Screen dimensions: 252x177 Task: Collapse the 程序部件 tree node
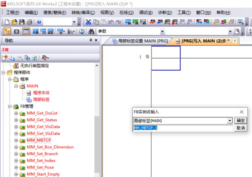click(x=3, y=73)
